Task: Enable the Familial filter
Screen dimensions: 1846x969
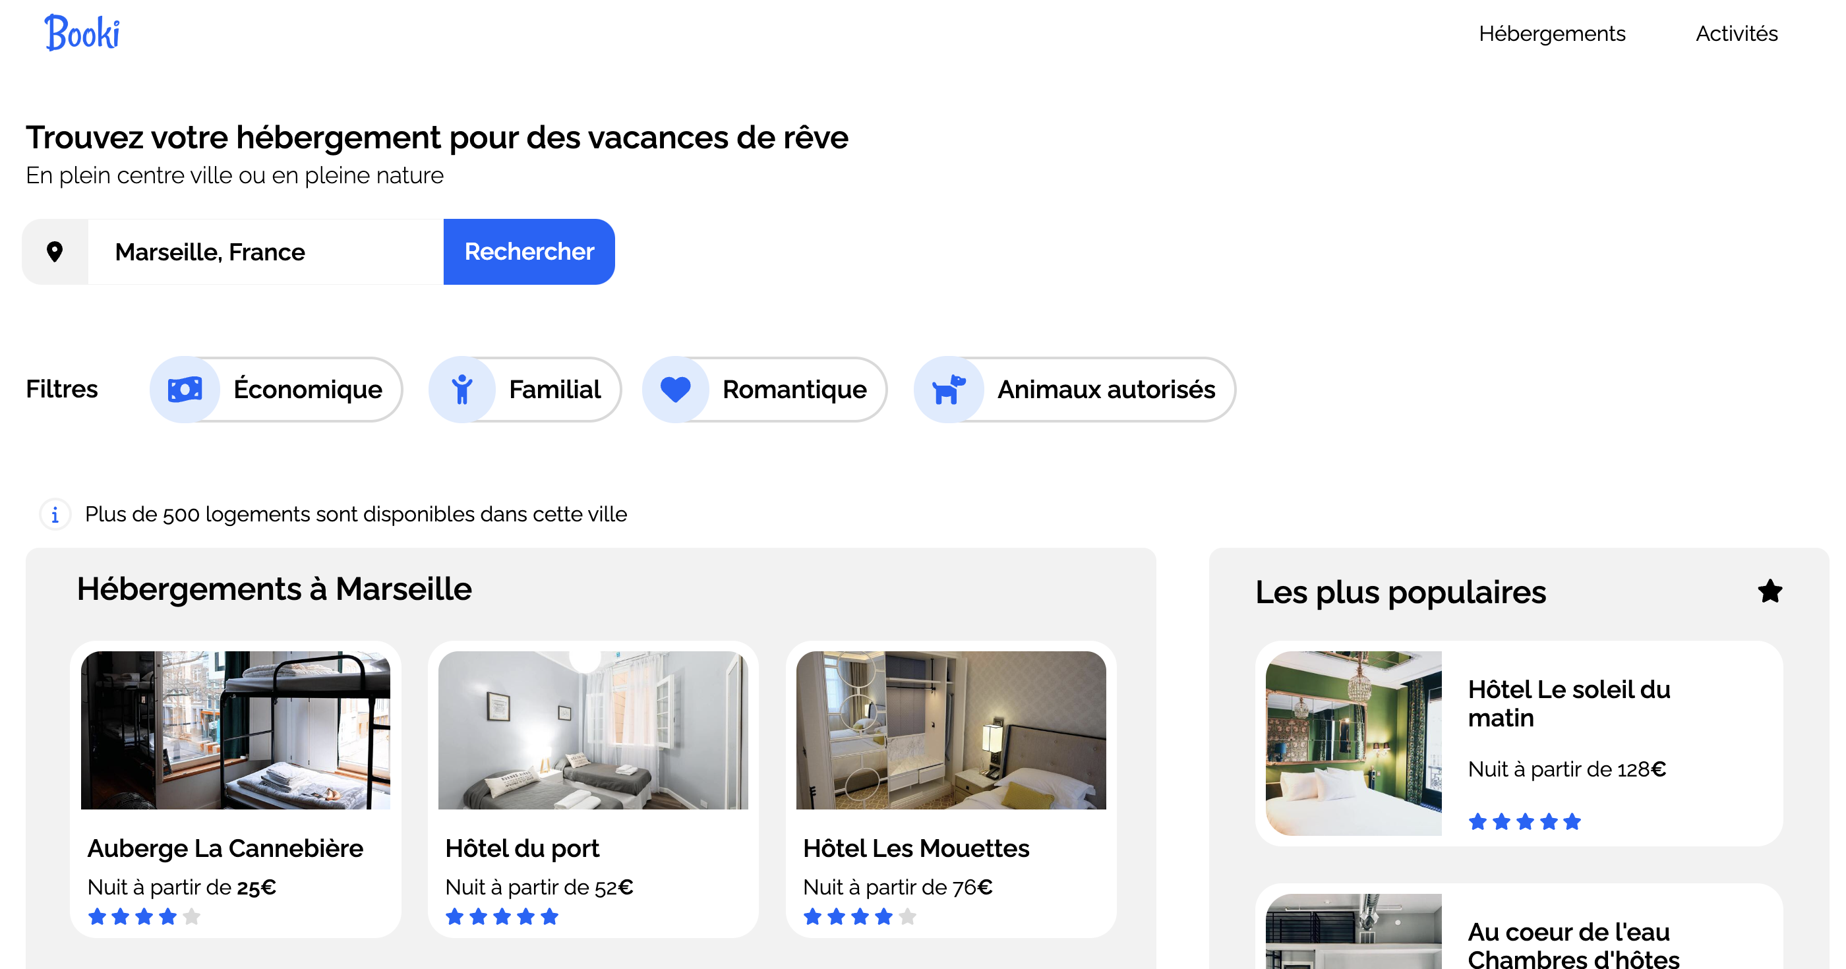Action: pyautogui.click(x=554, y=389)
